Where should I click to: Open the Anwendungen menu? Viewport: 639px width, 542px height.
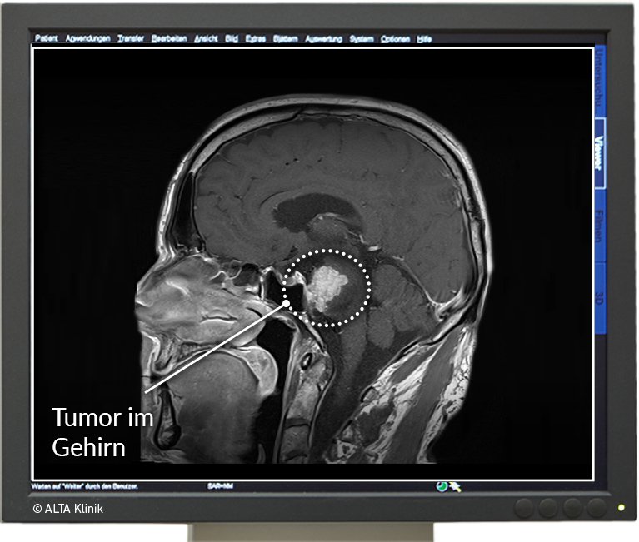[x=87, y=39]
